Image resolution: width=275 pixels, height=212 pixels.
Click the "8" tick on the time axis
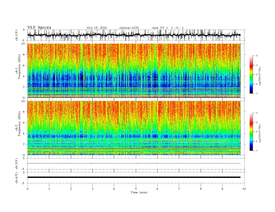click(x=201, y=189)
